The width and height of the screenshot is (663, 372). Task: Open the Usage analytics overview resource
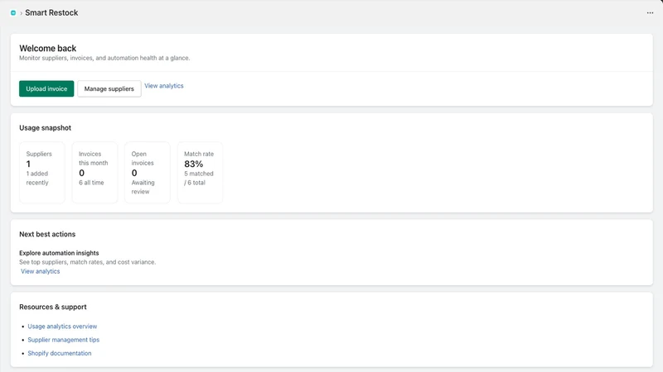(x=62, y=327)
